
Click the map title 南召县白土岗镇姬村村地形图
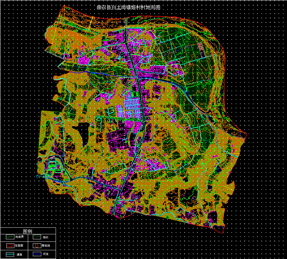tap(128, 7)
